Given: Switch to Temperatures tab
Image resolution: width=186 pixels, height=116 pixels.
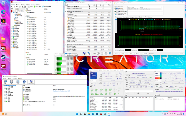Looking at the screenshot, I should (119, 17).
